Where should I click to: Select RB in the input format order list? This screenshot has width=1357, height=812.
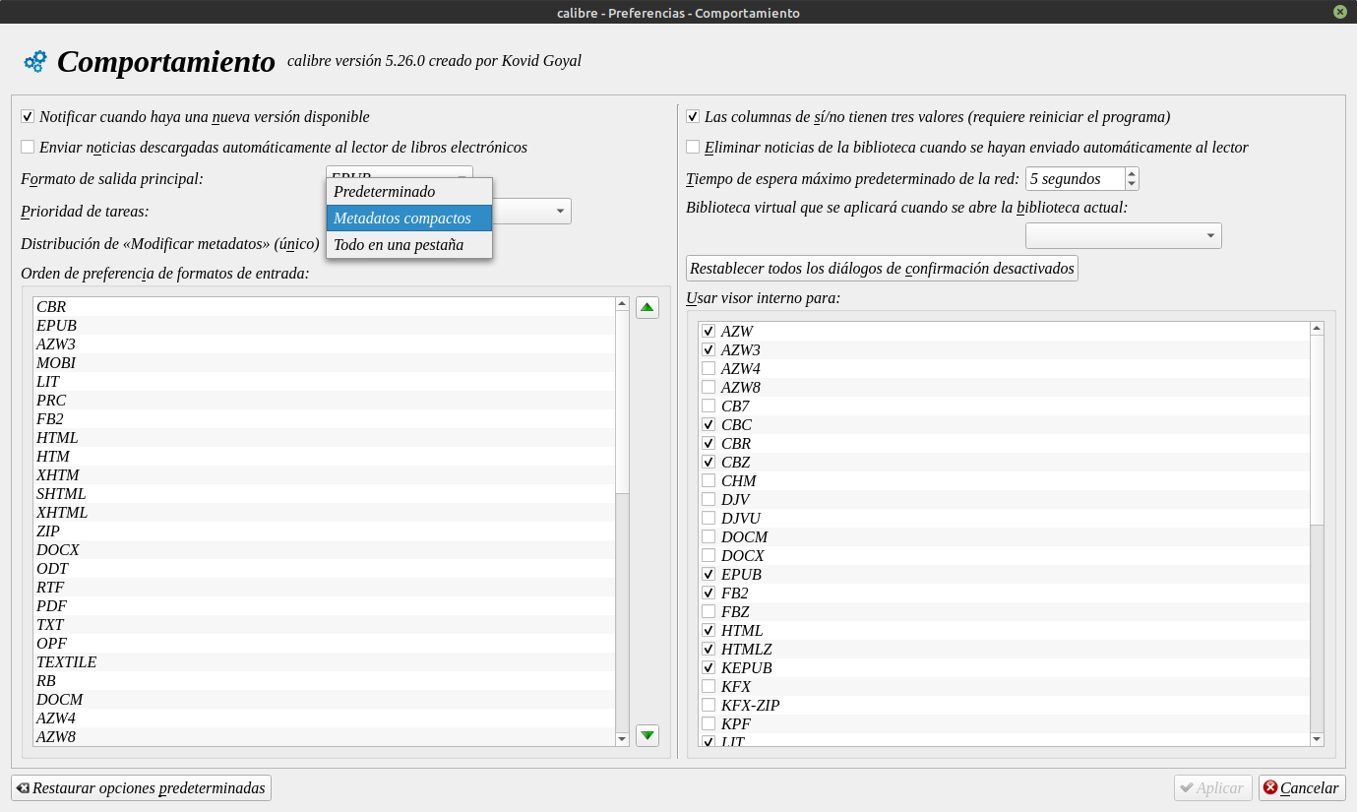pos(324,681)
